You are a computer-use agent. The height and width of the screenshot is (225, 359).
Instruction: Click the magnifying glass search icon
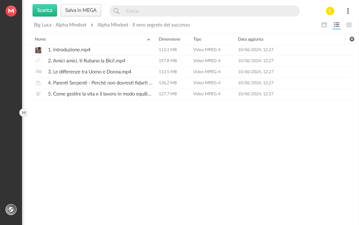(x=116, y=11)
